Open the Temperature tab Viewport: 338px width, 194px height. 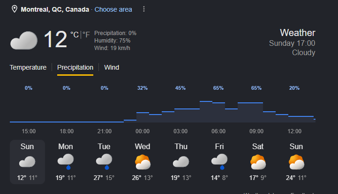click(x=28, y=67)
